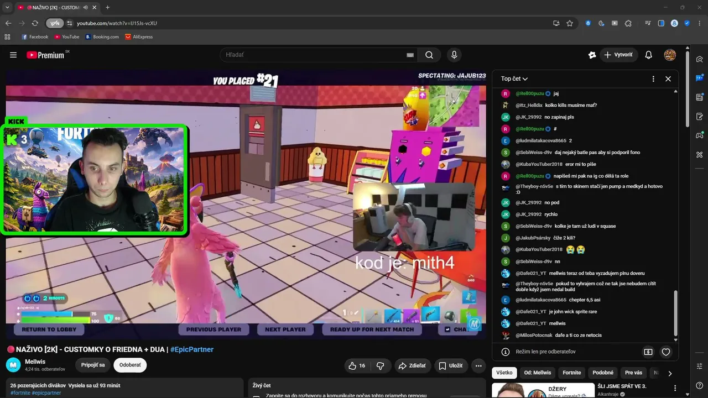708x398 pixels.
Task: Click the address bar URL
Action: coord(117,23)
